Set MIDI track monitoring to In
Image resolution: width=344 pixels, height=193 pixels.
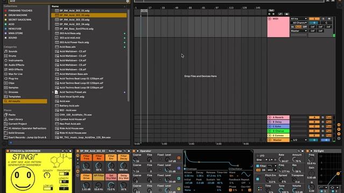pyautogui.click(x=292, y=27)
